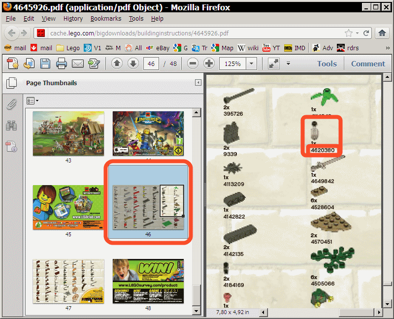Reload the page
The width and height of the screenshot is (394, 319).
click(366, 33)
